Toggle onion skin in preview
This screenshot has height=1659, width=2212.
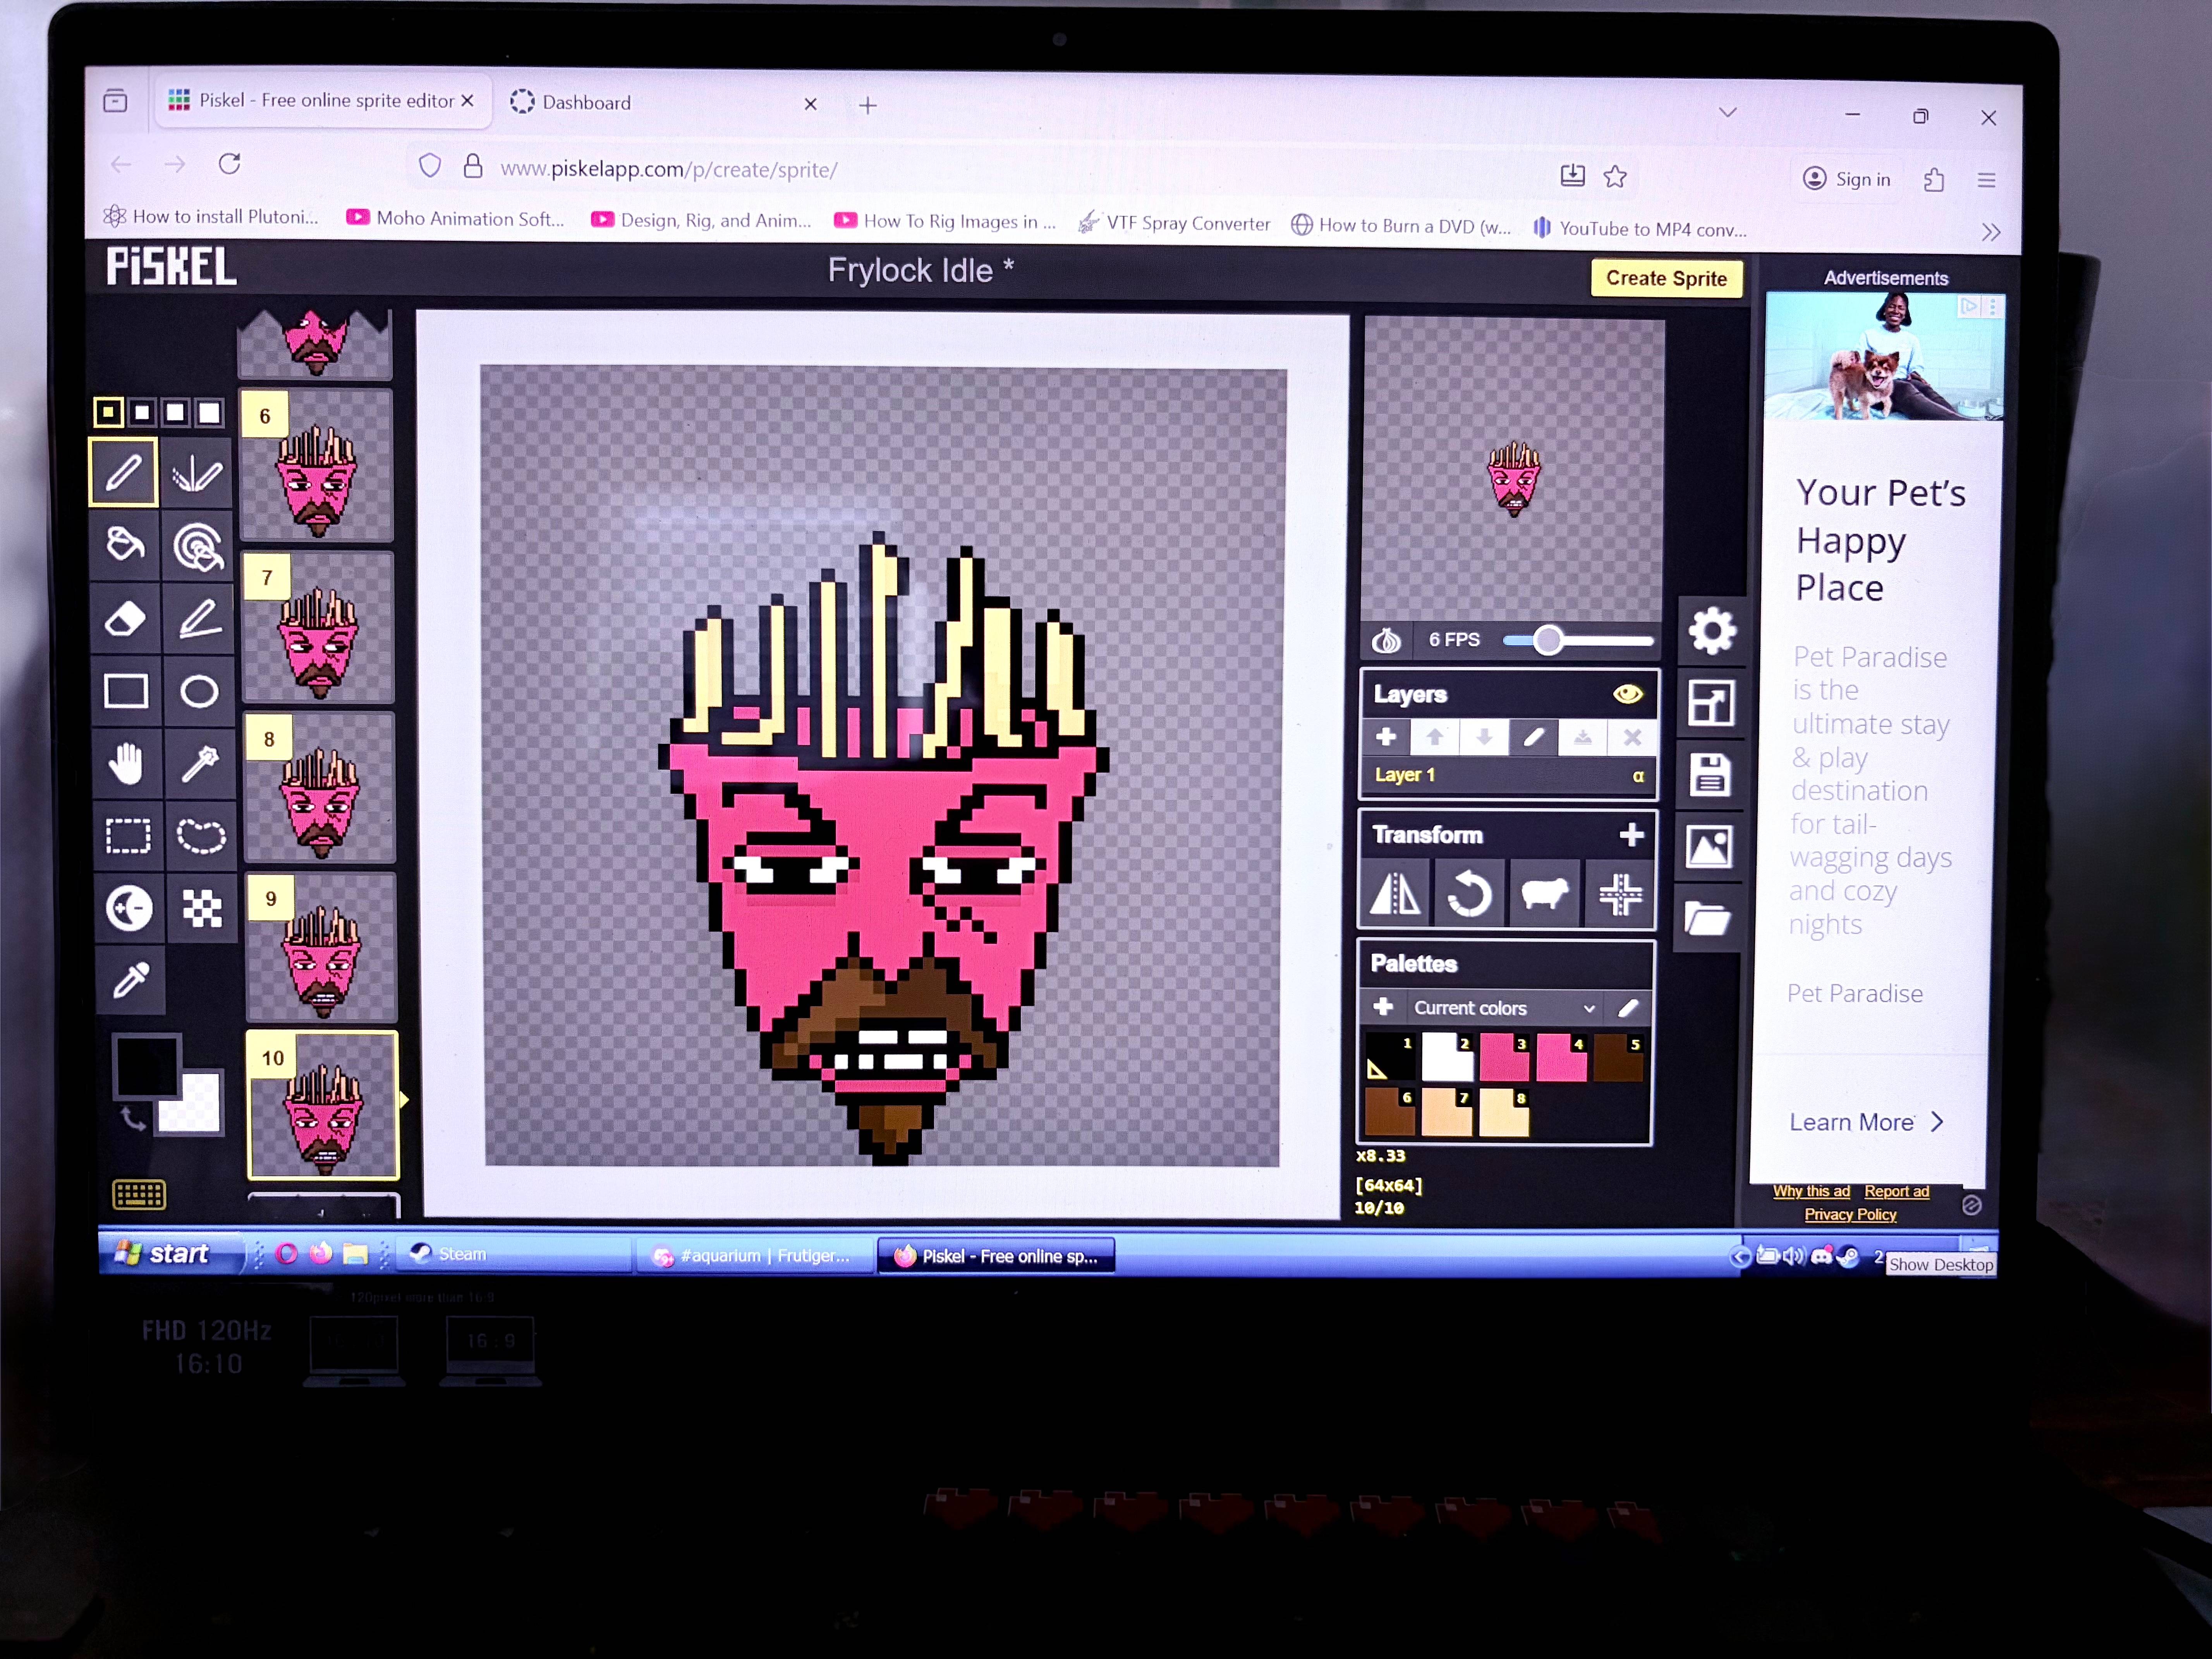(1386, 640)
